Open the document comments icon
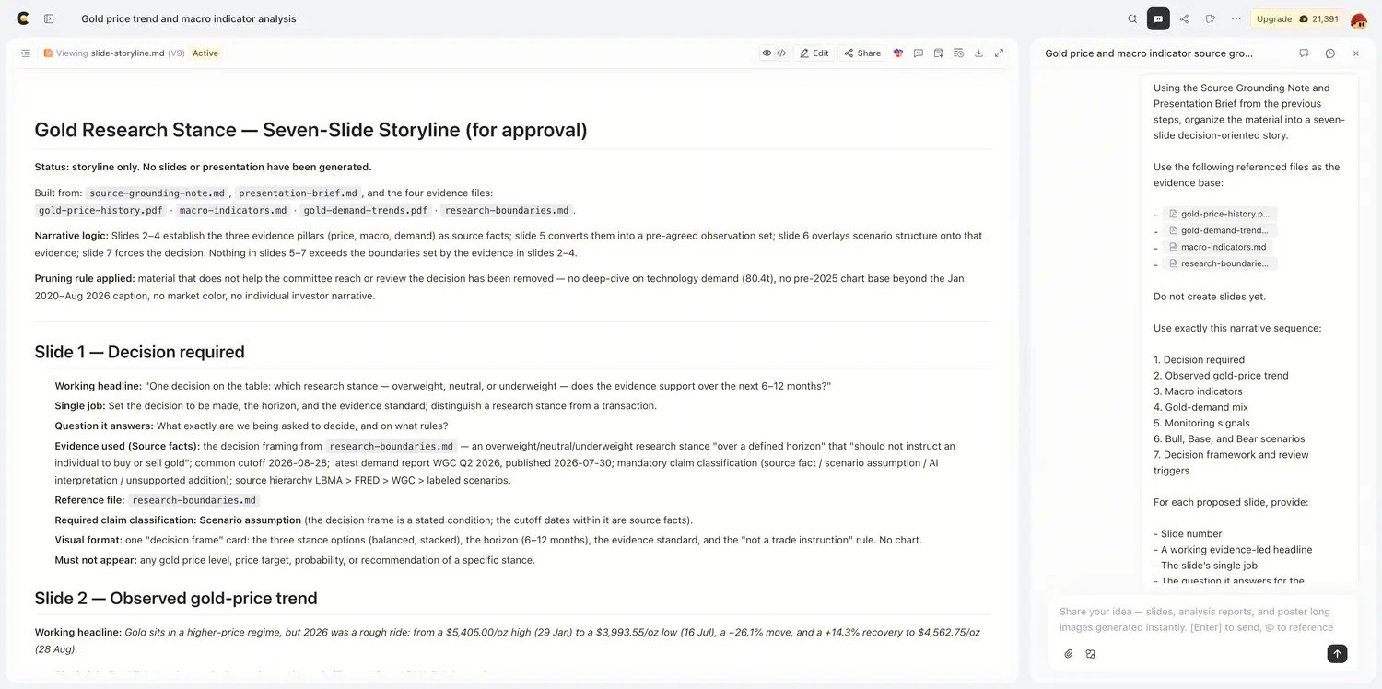 pos(919,53)
